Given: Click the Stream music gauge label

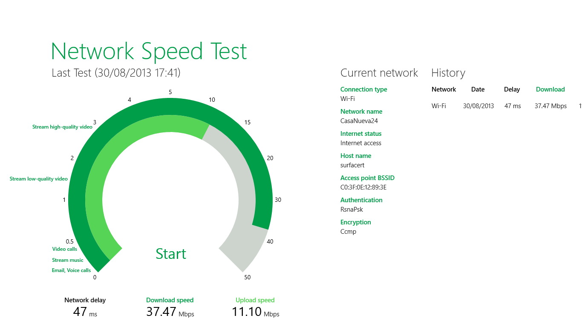Looking at the screenshot, I should [x=68, y=260].
